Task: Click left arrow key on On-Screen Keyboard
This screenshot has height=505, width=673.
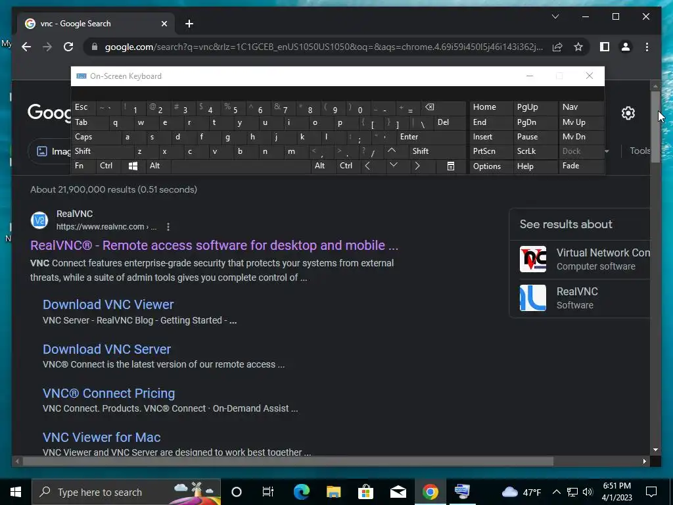Action: pyautogui.click(x=367, y=166)
